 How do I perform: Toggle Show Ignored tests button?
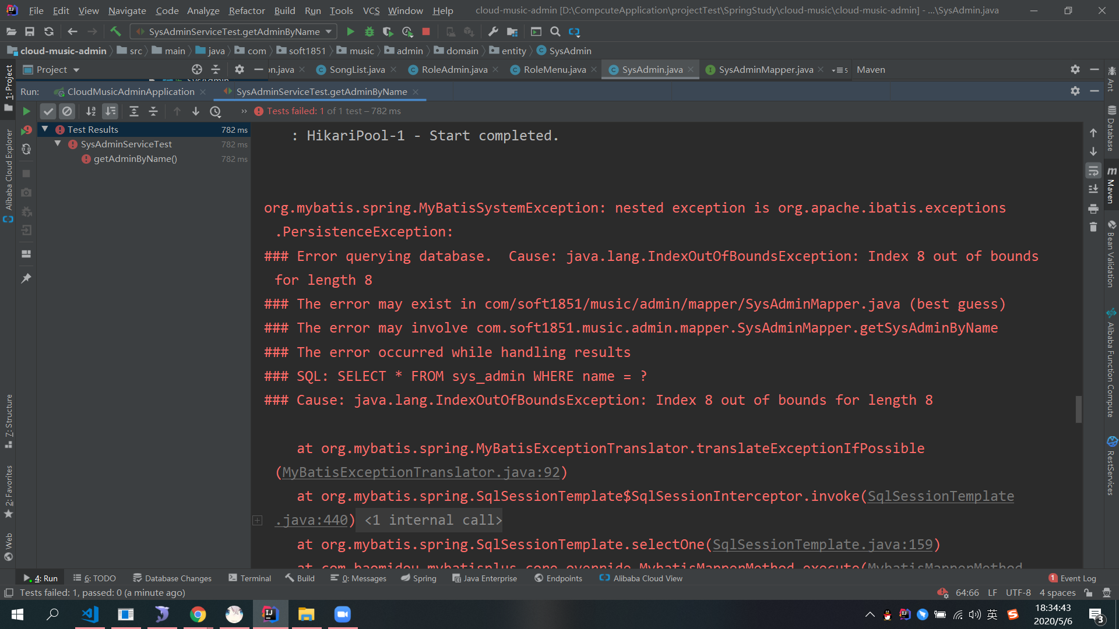(67, 111)
